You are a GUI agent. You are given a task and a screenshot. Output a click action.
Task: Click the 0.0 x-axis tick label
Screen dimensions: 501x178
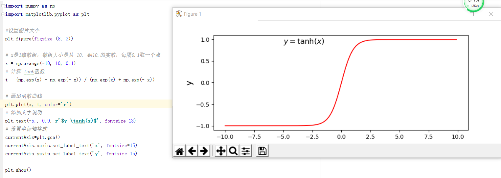[341, 137]
